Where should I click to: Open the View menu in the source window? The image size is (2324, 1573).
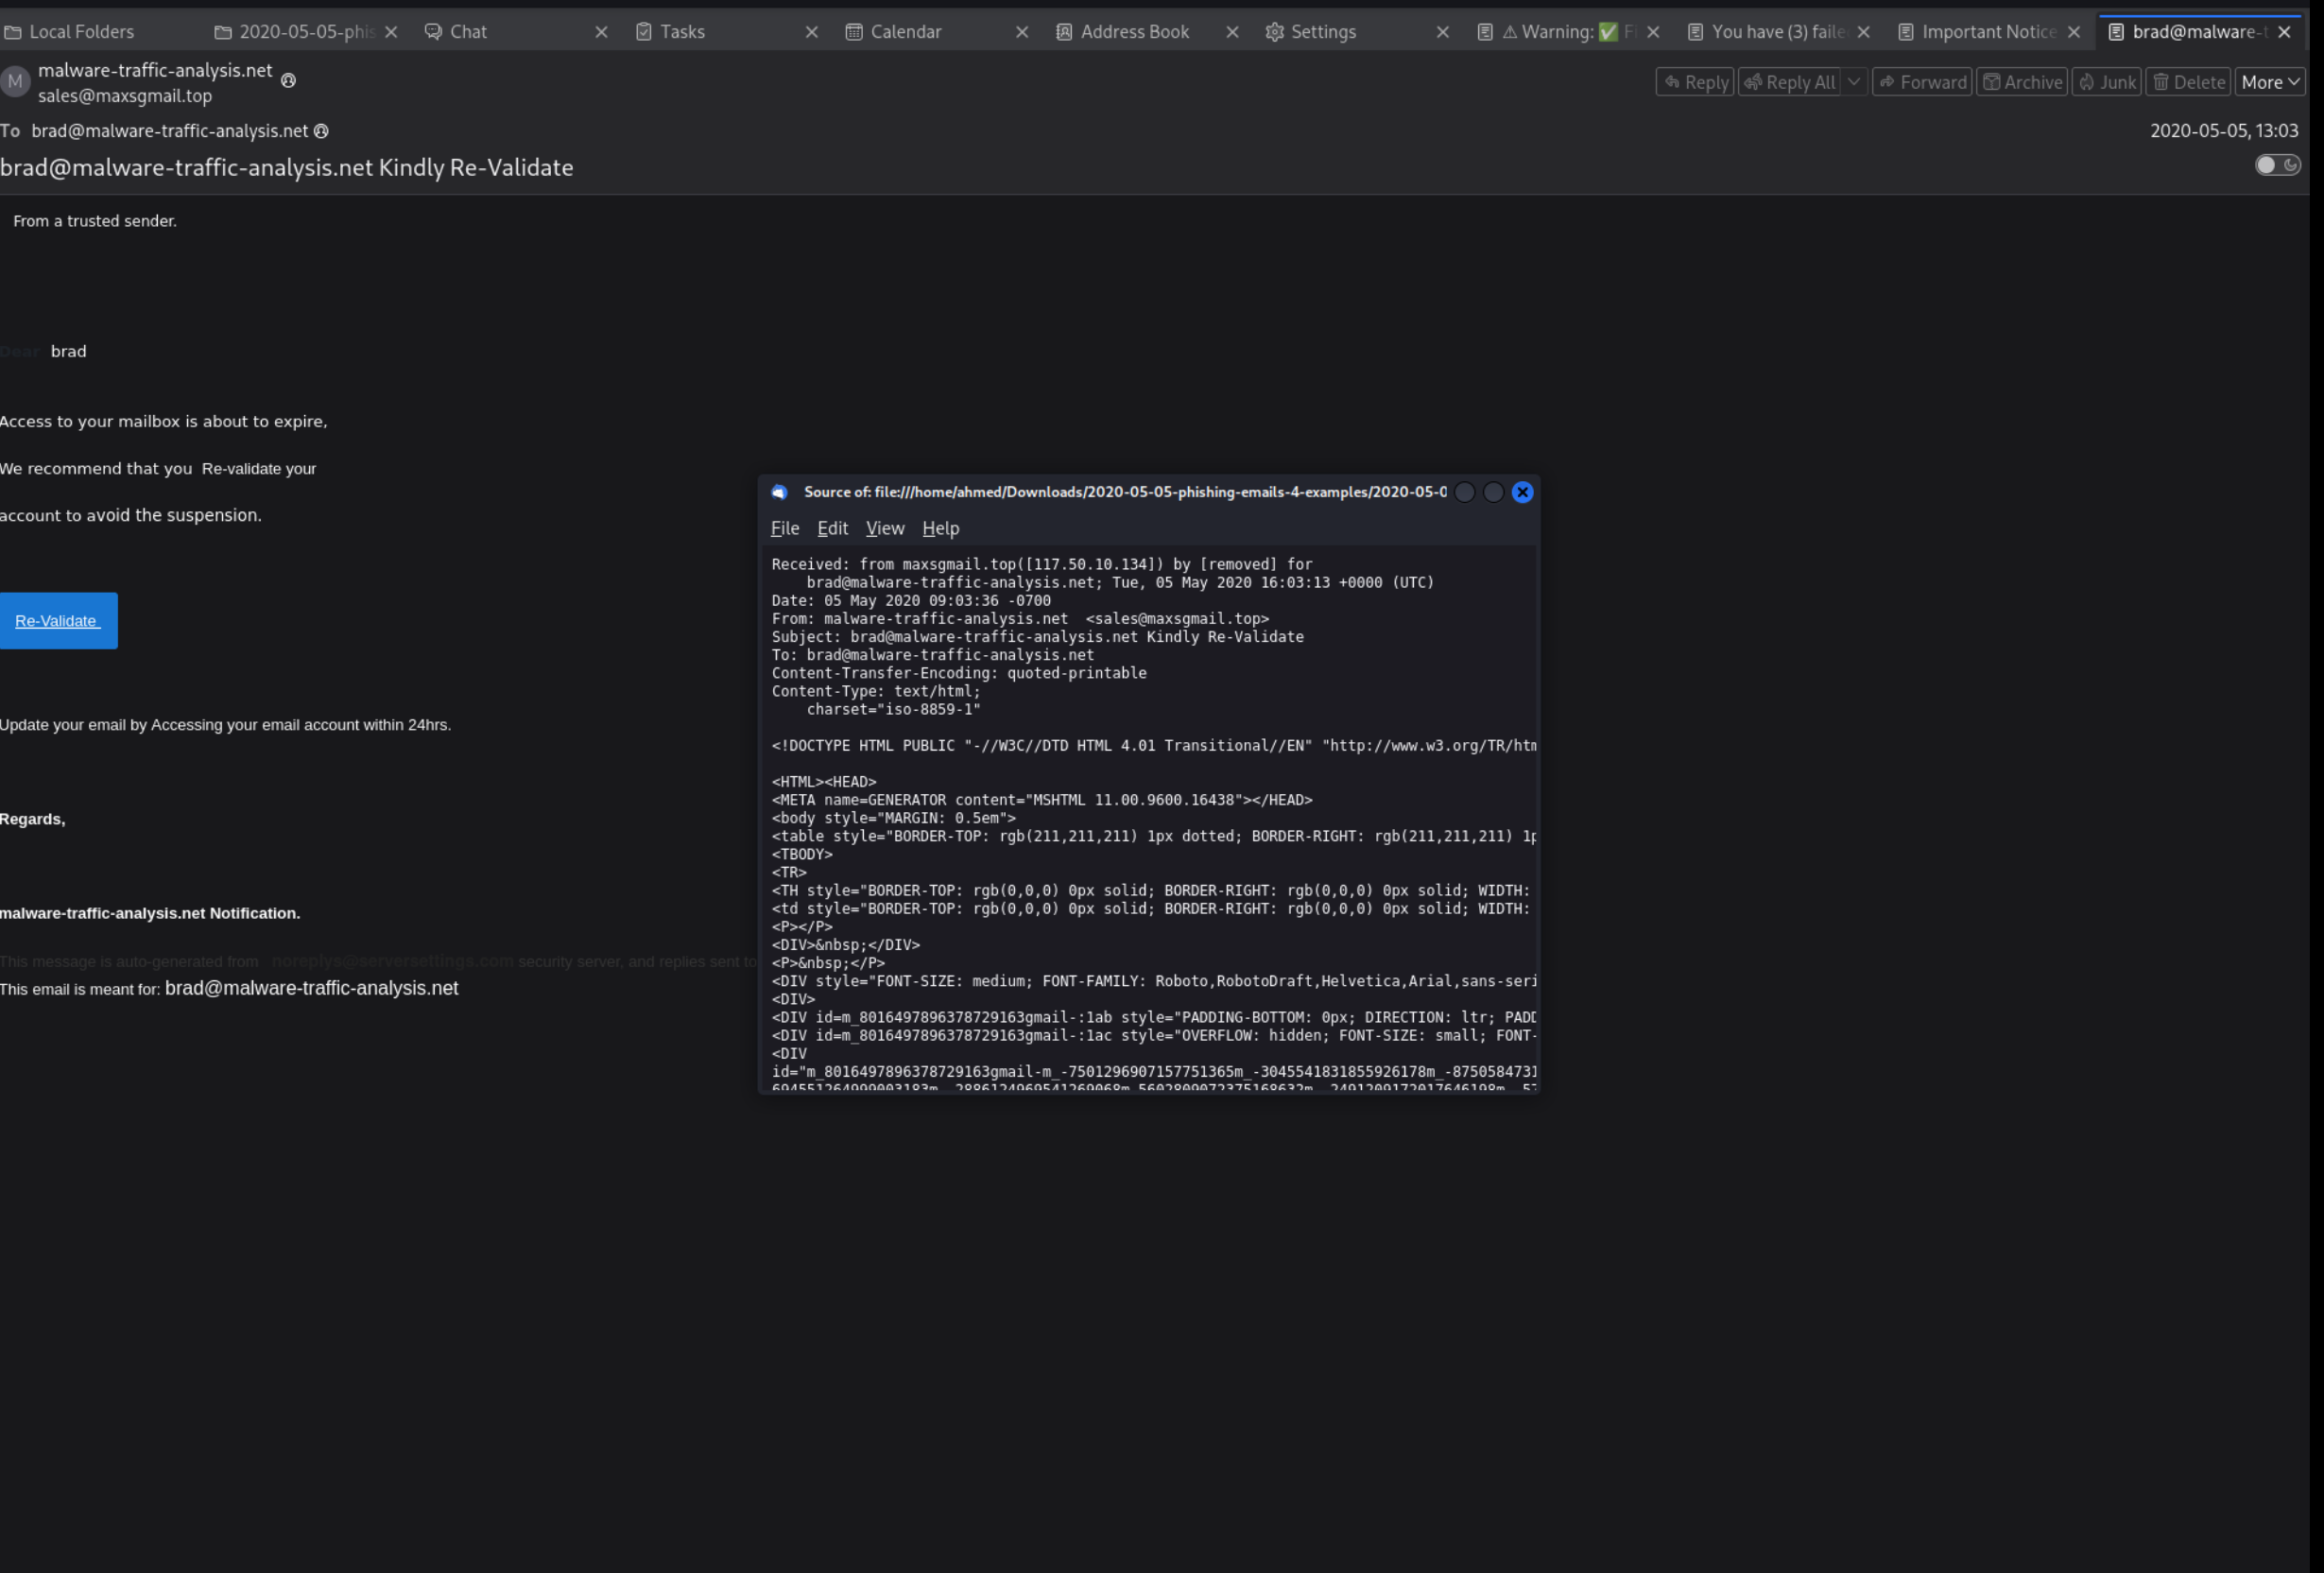[x=884, y=528]
